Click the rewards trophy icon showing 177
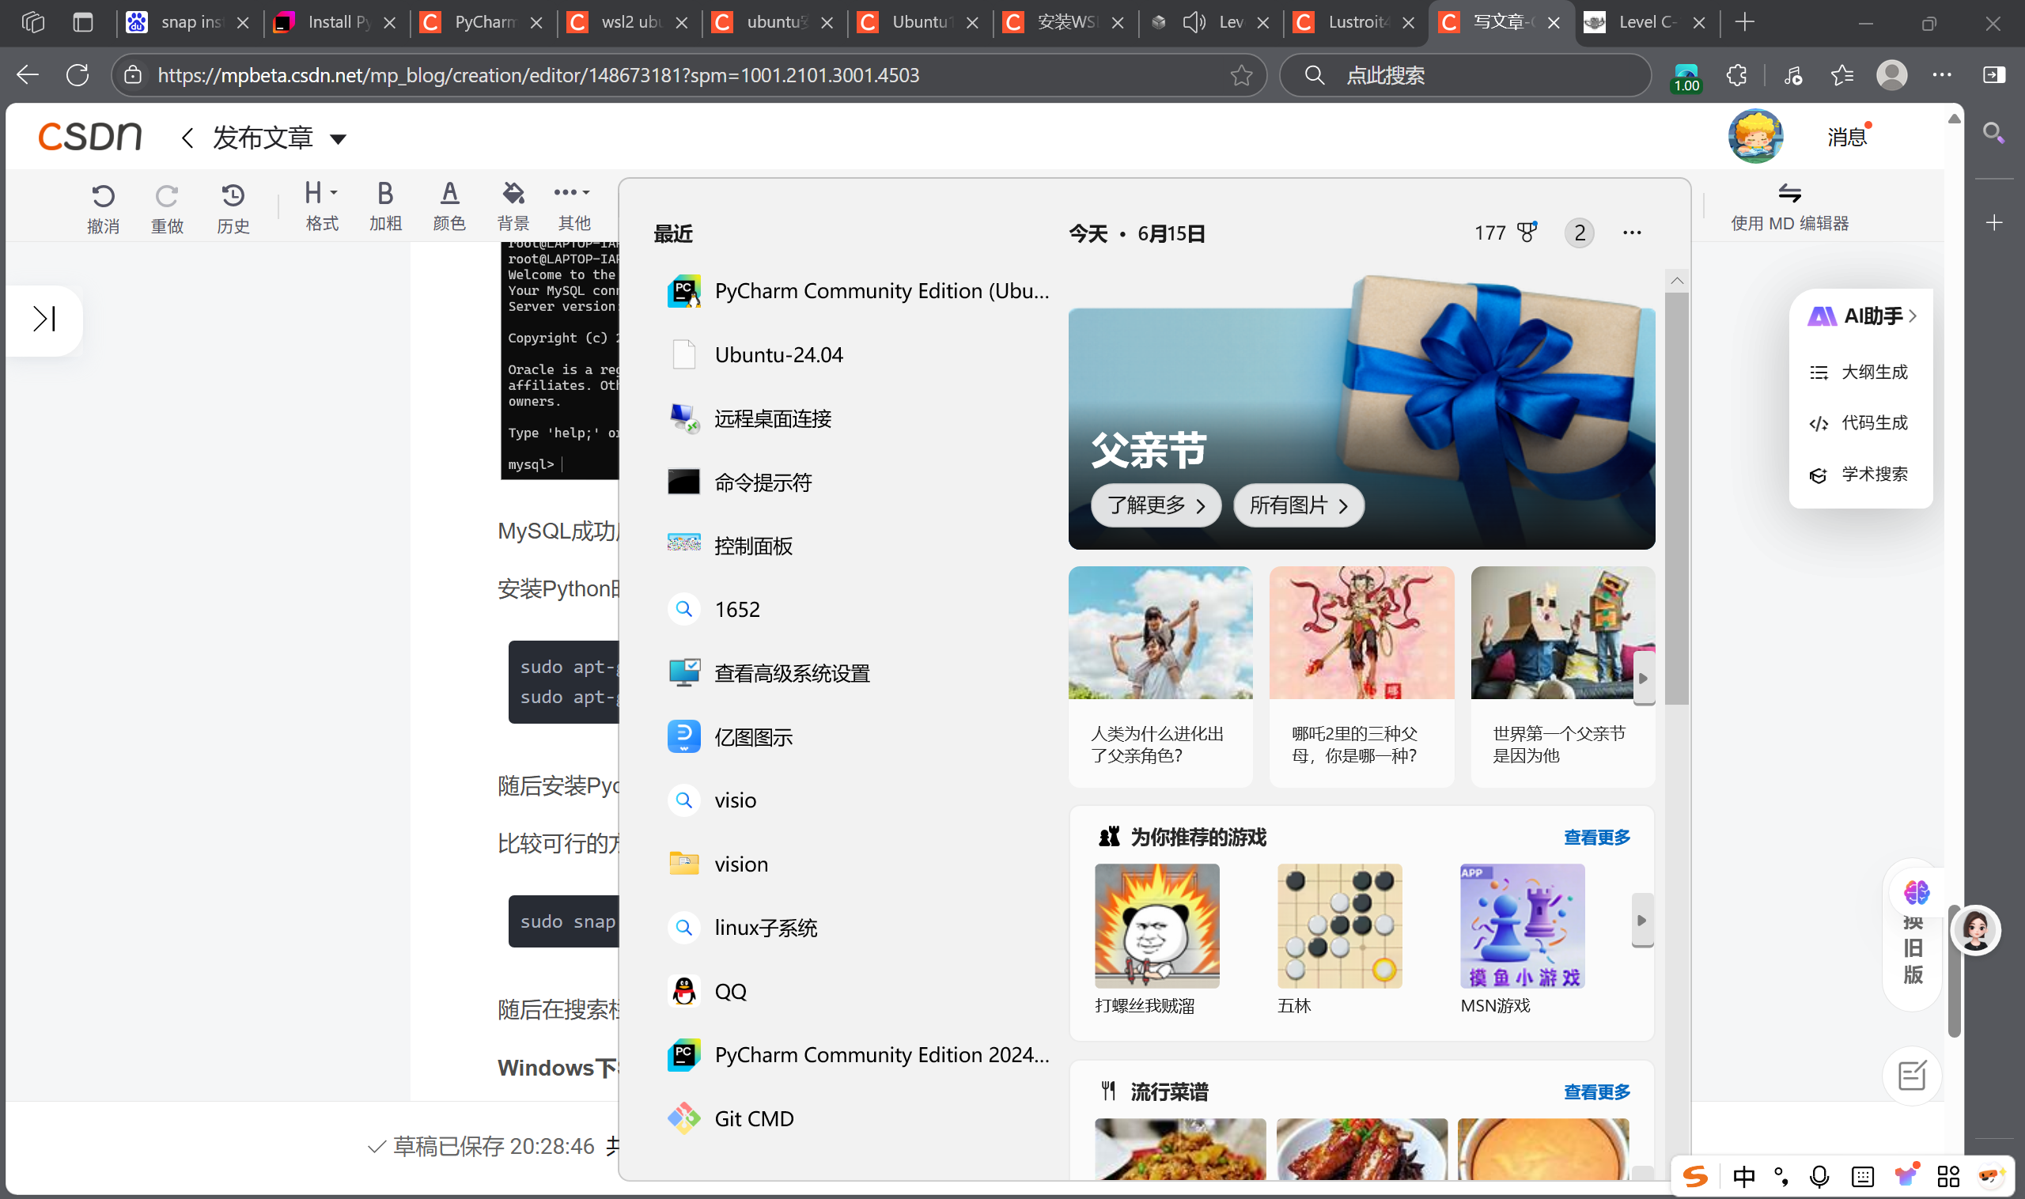The image size is (2025, 1199). click(x=1526, y=233)
